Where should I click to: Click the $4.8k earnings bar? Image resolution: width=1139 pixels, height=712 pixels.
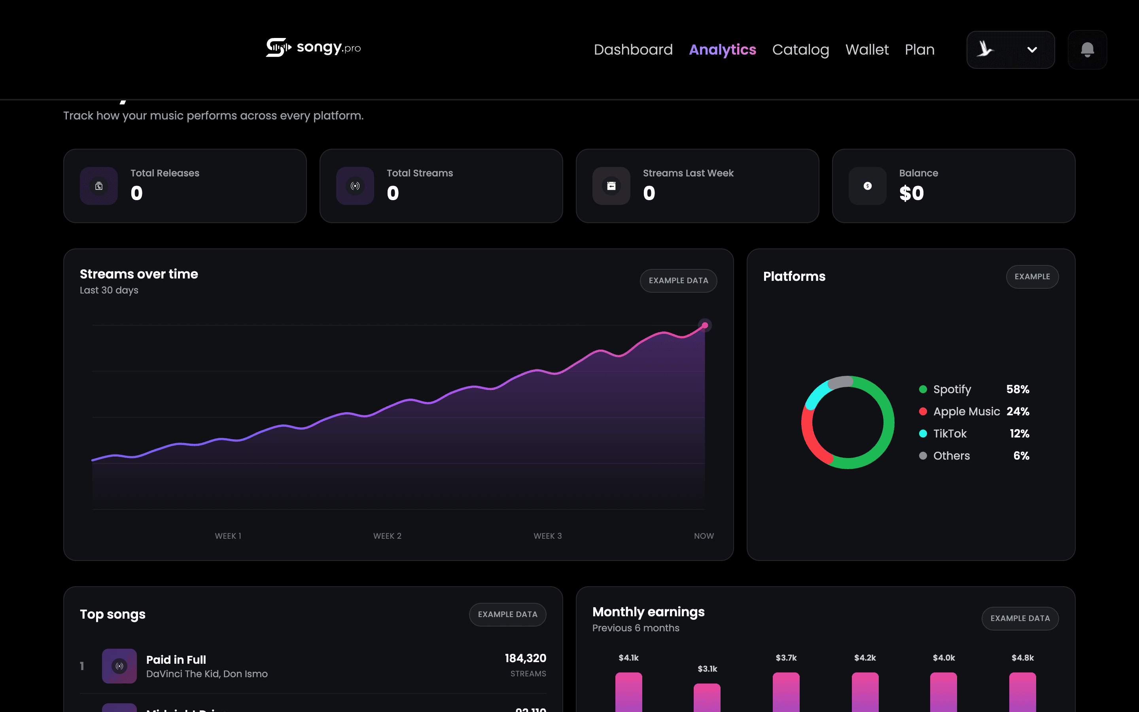click(1022, 692)
